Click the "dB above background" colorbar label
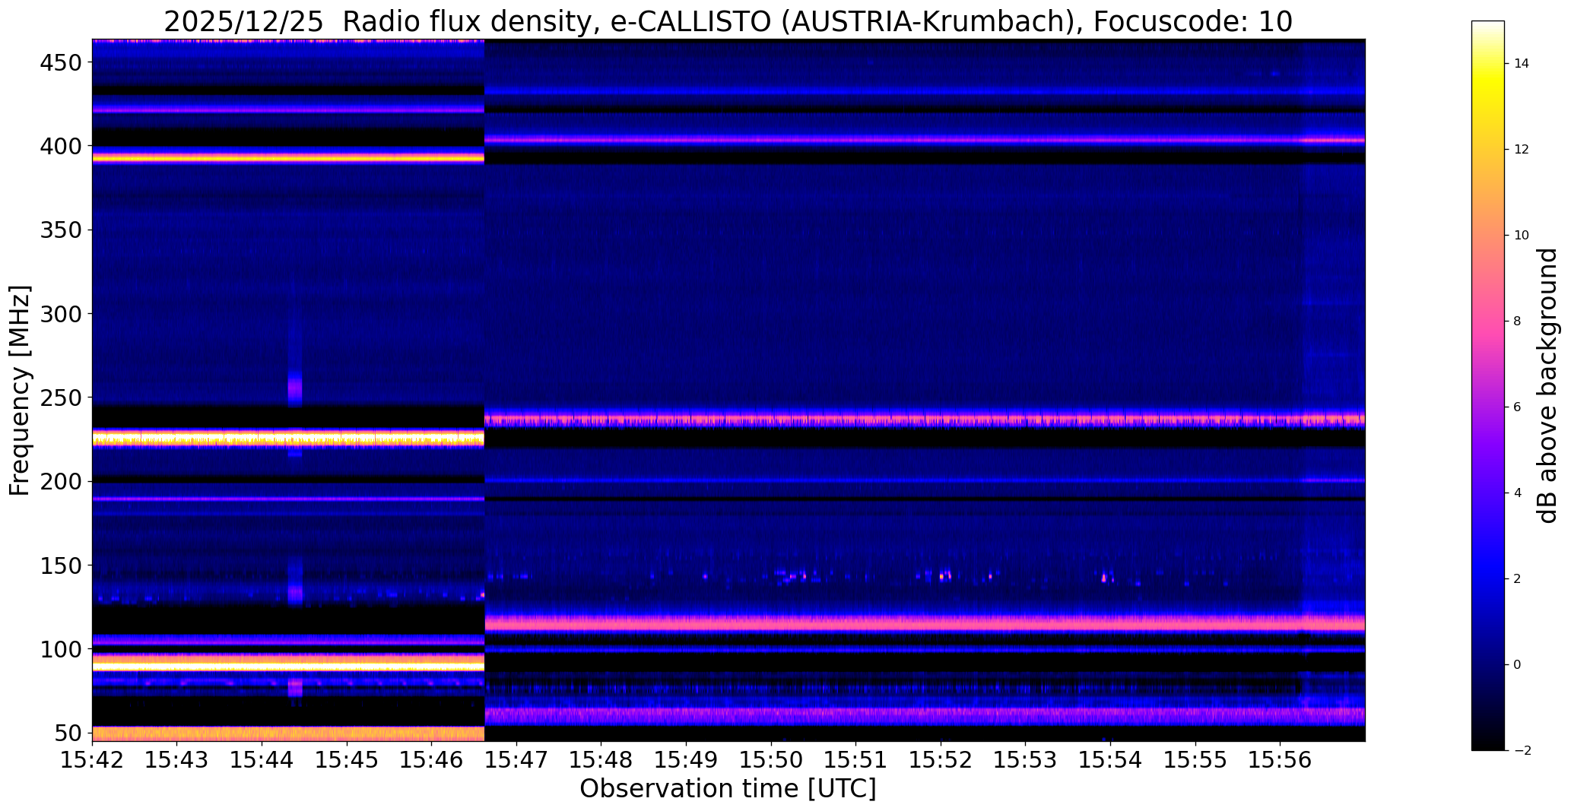Viewport: 1571px width, 811px height. point(1547,385)
